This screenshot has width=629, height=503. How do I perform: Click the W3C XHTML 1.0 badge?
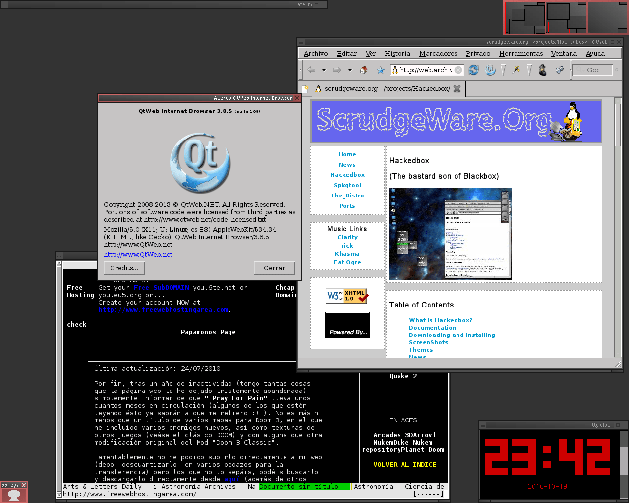tap(347, 296)
